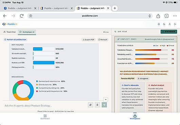
Task: Click the flame-shaped icon beside the attach button
Action: (97, 105)
